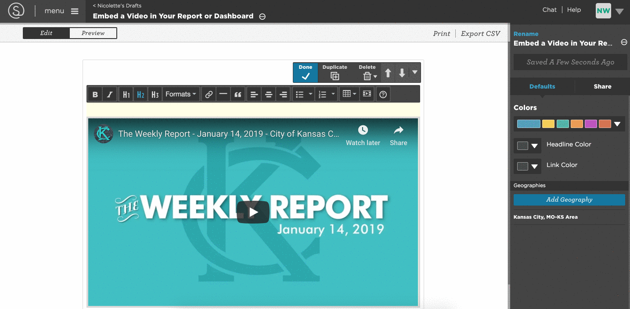Toggle the Heading 2 style
The height and width of the screenshot is (309, 630).
[140, 94]
